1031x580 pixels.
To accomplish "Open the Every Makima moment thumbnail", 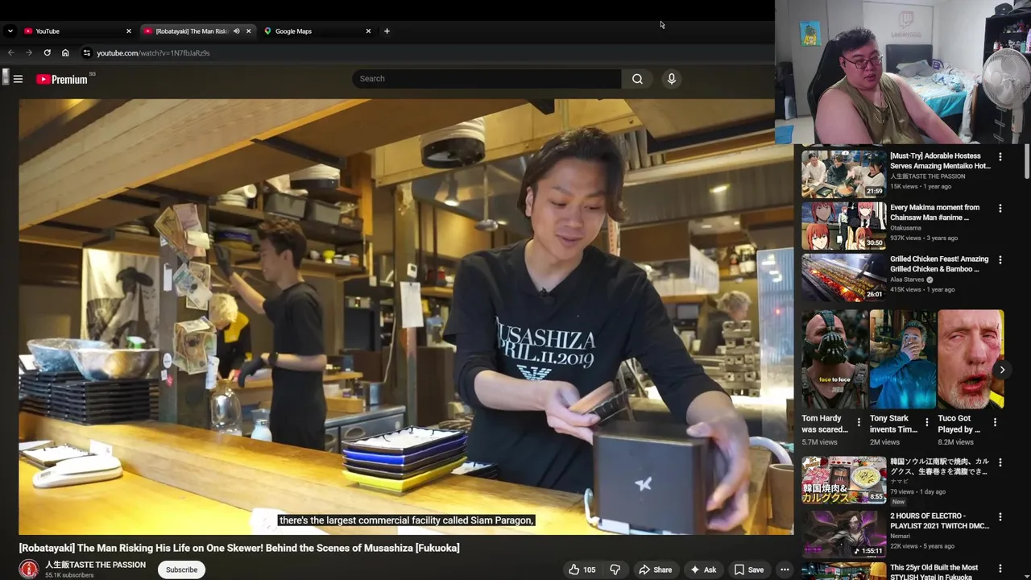I will click(843, 226).
